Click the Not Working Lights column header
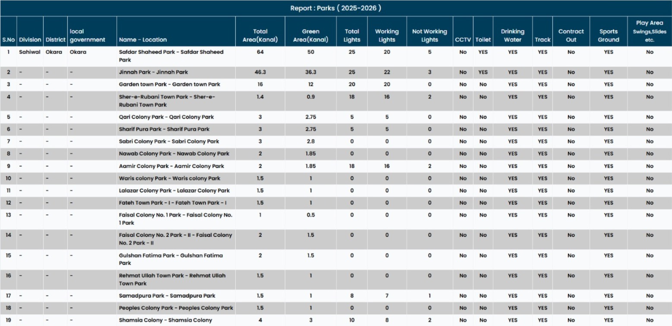 pos(429,35)
